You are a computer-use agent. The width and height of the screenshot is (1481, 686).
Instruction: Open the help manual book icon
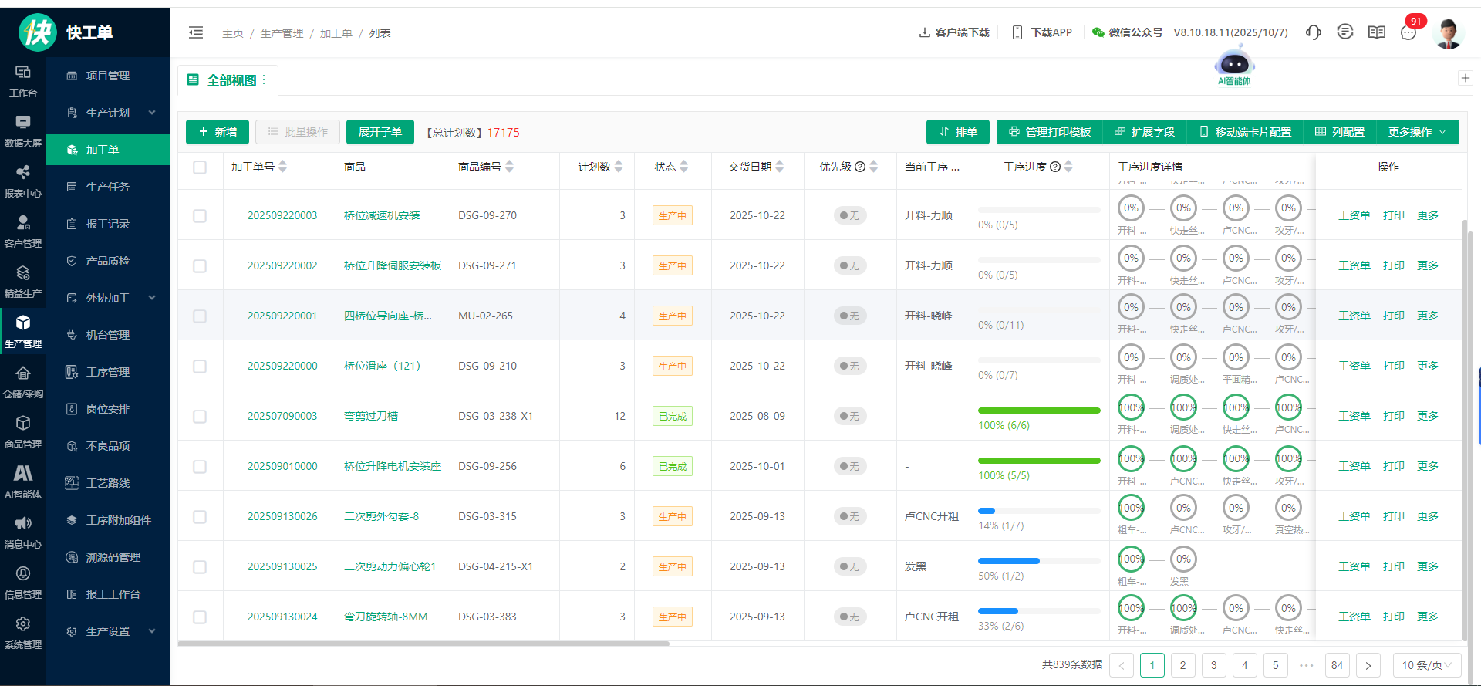(x=1376, y=32)
